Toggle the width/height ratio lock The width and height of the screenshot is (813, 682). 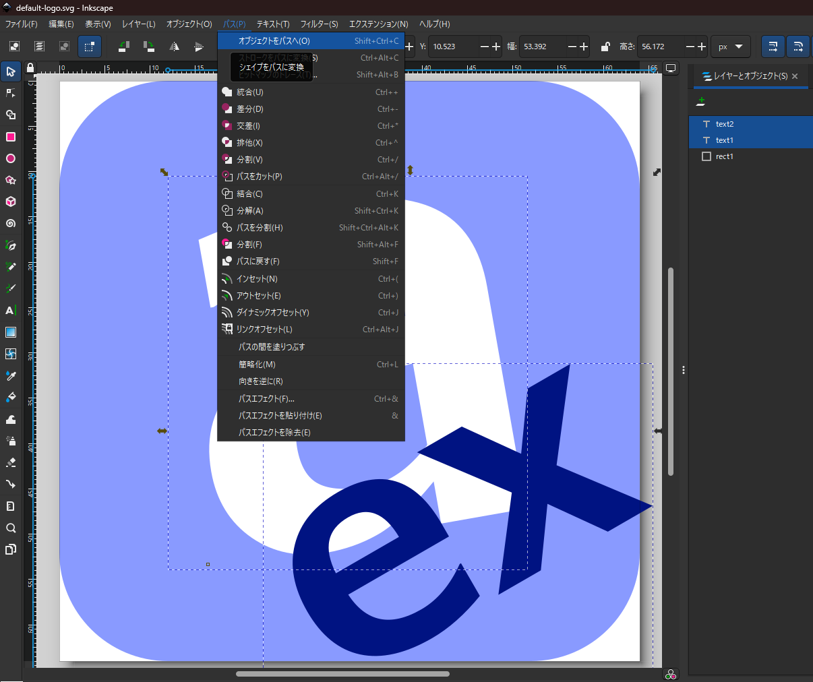click(605, 46)
